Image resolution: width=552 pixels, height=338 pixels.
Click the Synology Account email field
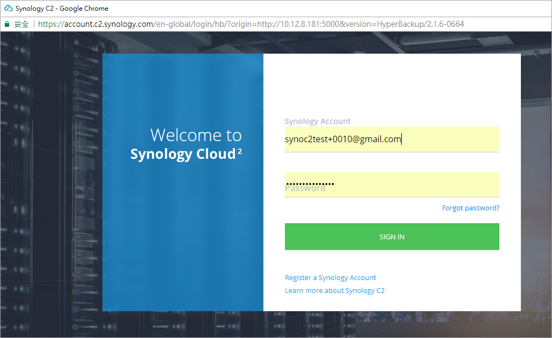(x=392, y=139)
